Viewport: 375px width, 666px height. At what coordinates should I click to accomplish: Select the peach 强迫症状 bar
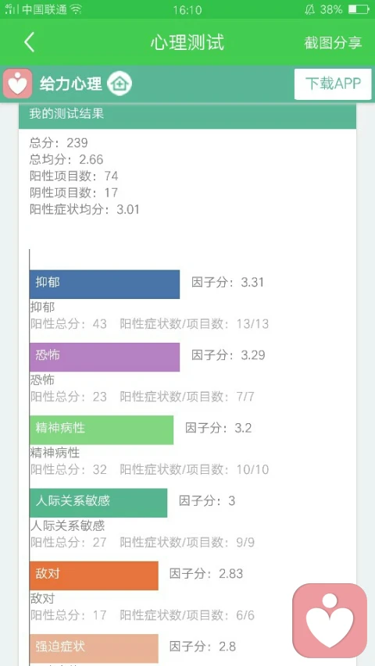click(x=94, y=649)
